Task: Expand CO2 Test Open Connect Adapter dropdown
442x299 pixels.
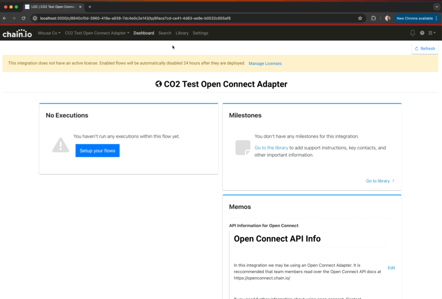Action: 97,33
